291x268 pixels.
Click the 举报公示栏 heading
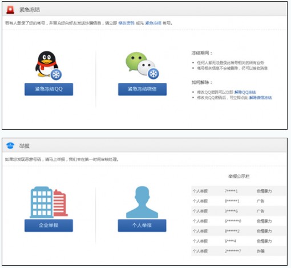point(239,177)
